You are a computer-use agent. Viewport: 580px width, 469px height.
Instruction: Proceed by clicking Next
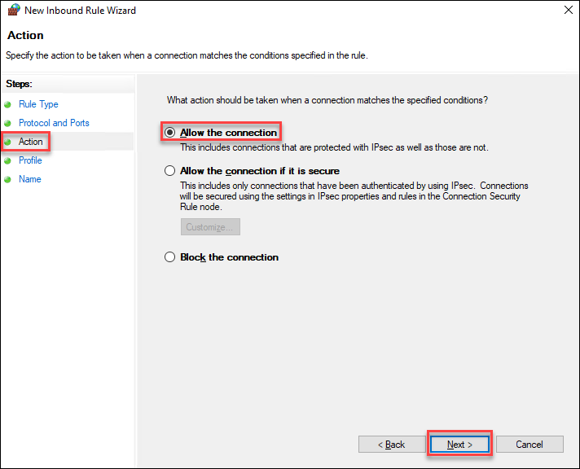point(459,445)
